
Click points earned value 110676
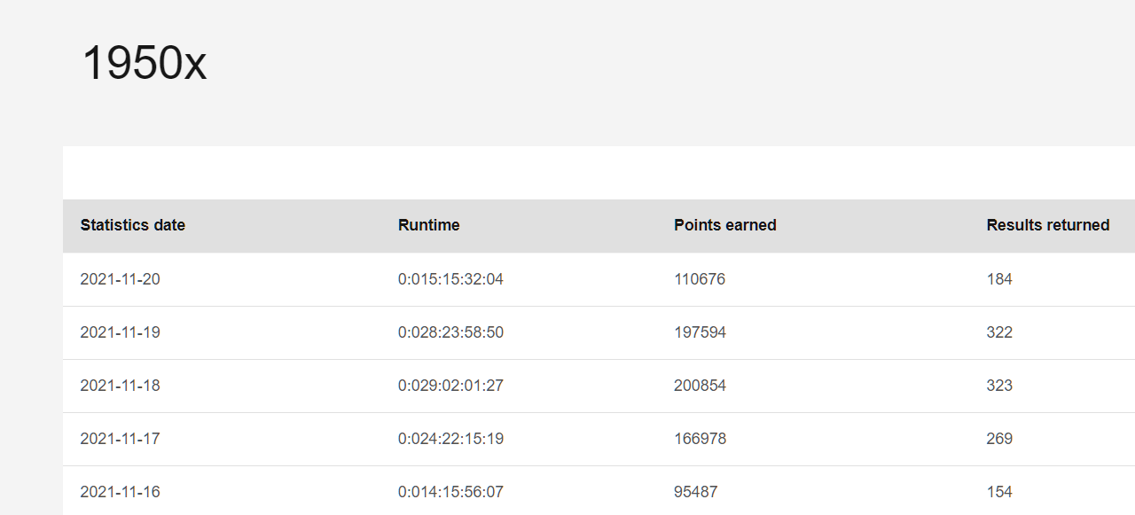click(700, 279)
